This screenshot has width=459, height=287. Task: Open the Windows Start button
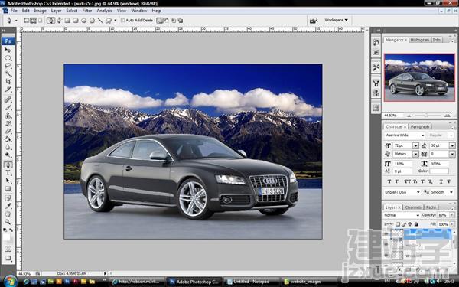(x=10, y=281)
